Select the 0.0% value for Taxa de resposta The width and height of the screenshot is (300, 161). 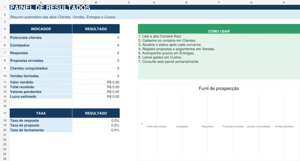point(96,120)
